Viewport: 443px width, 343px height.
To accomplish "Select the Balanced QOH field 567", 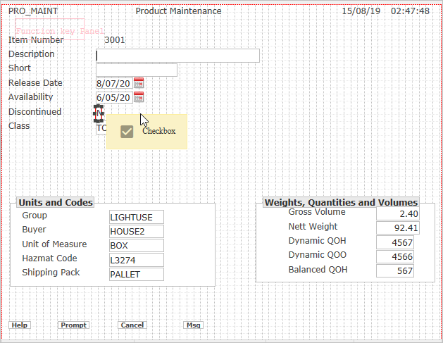I will pyautogui.click(x=395, y=270).
